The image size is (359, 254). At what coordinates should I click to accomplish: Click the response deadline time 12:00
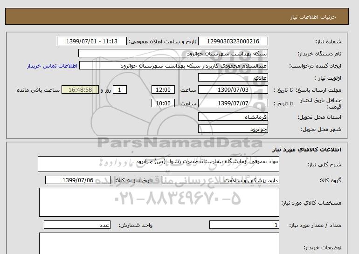click(x=163, y=90)
